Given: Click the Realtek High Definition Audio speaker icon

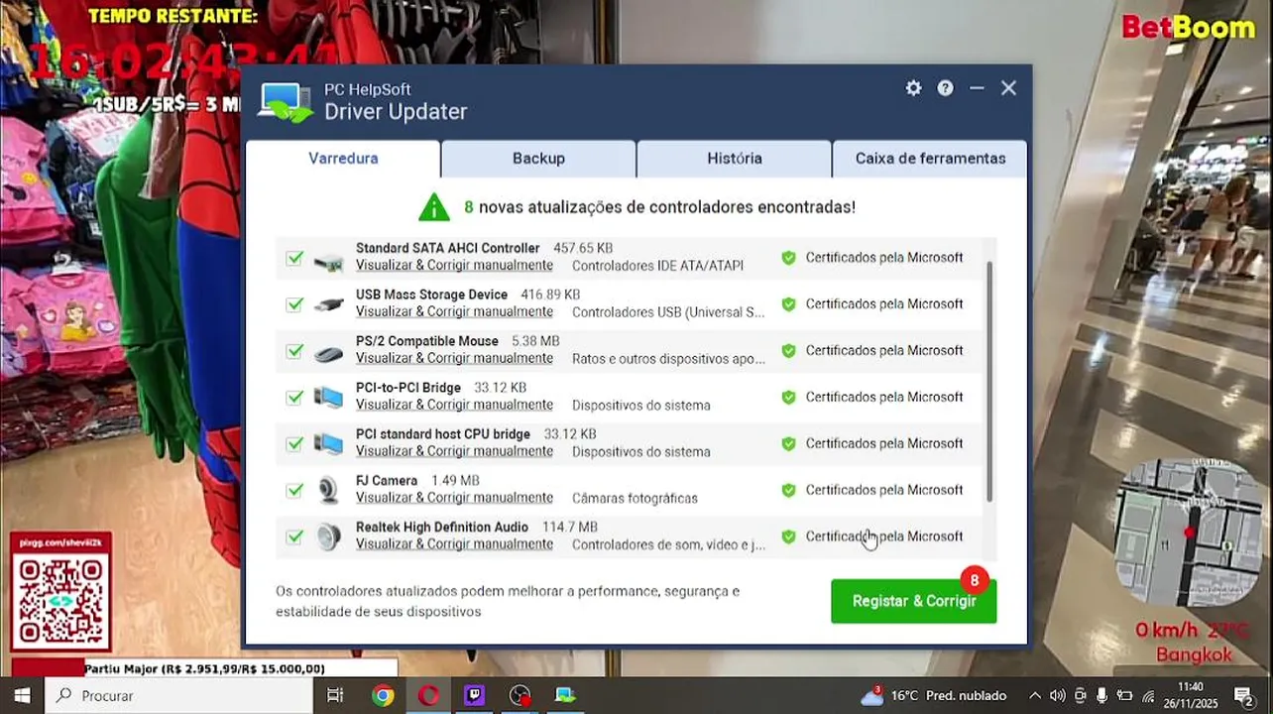Looking at the screenshot, I should tap(328, 536).
